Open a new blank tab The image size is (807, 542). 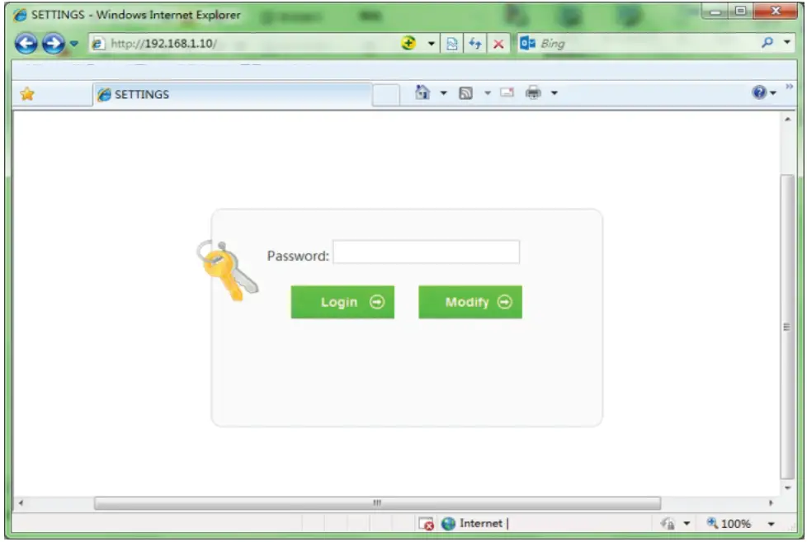[385, 95]
